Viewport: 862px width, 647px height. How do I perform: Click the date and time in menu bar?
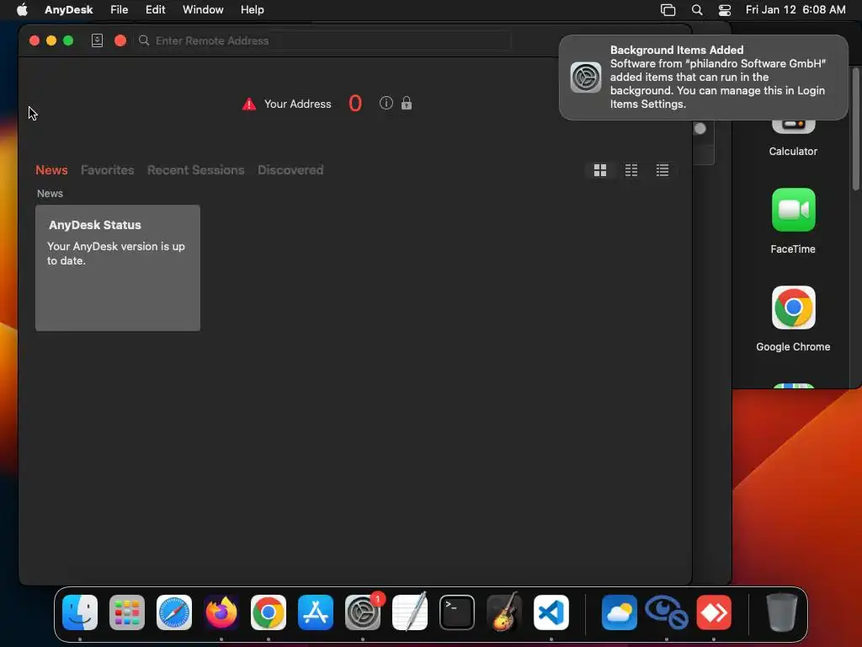click(795, 10)
